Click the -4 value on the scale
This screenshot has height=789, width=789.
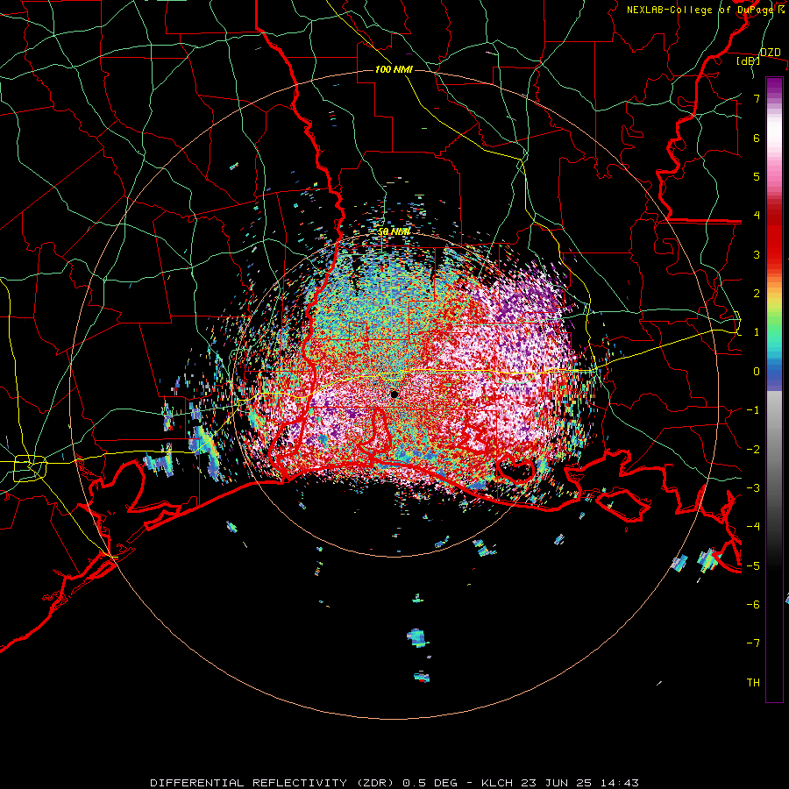753,527
